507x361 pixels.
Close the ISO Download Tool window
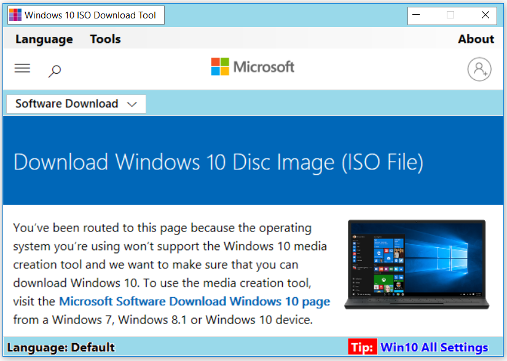coord(485,15)
